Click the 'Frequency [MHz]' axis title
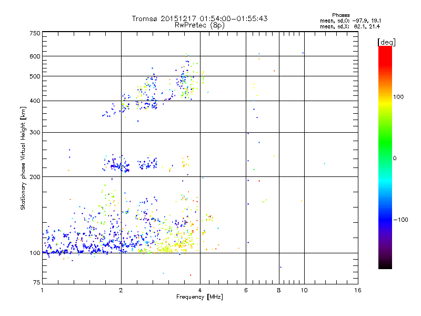The height and width of the screenshot is (316, 421). pyautogui.click(x=199, y=297)
